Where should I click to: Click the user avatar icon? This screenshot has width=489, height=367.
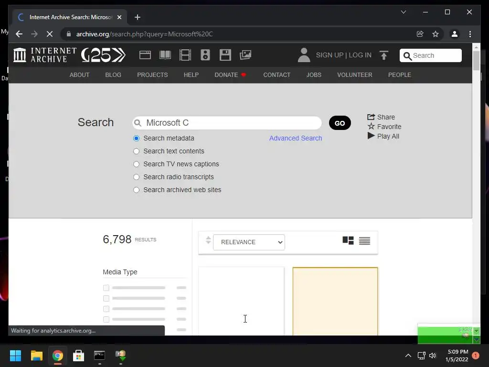(304, 55)
